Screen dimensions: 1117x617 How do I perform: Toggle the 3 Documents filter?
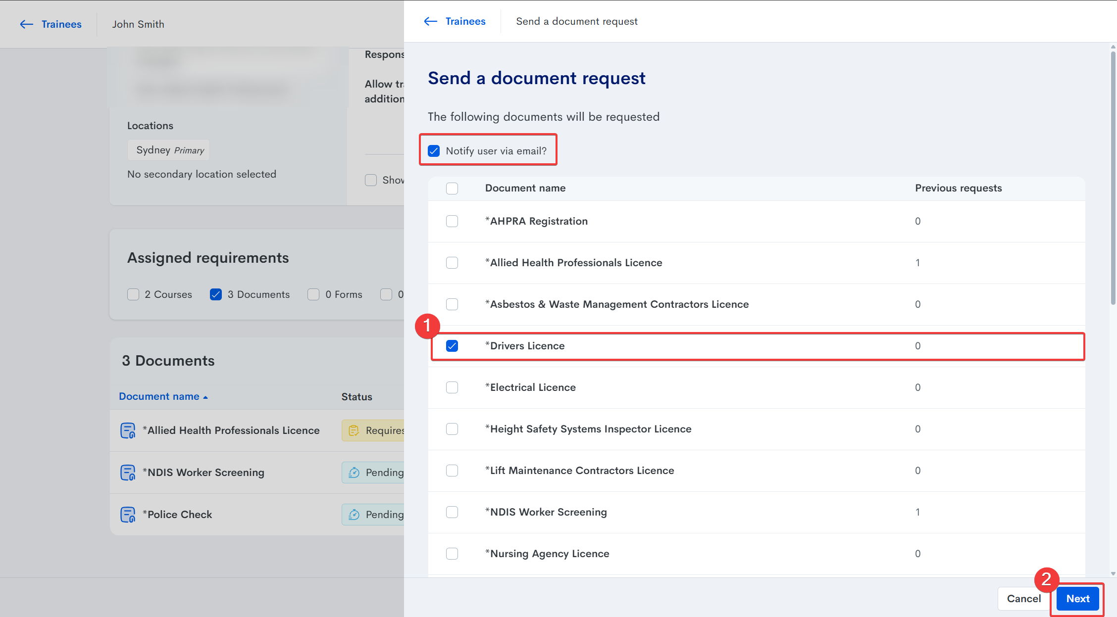pyautogui.click(x=216, y=294)
